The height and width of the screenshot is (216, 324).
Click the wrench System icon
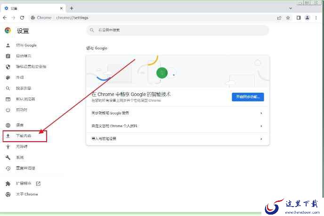(8, 158)
